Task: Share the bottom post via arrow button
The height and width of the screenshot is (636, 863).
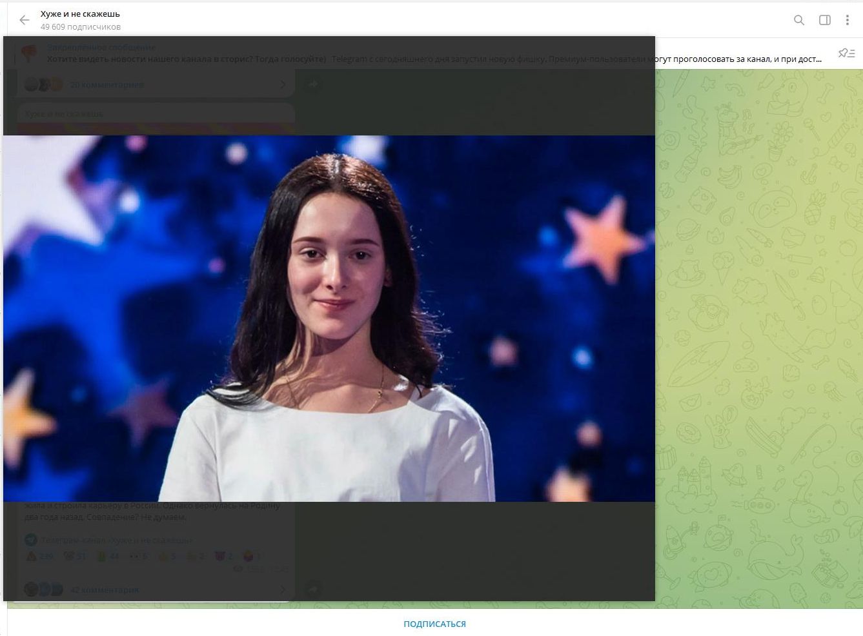Action: pyautogui.click(x=313, y=589)
